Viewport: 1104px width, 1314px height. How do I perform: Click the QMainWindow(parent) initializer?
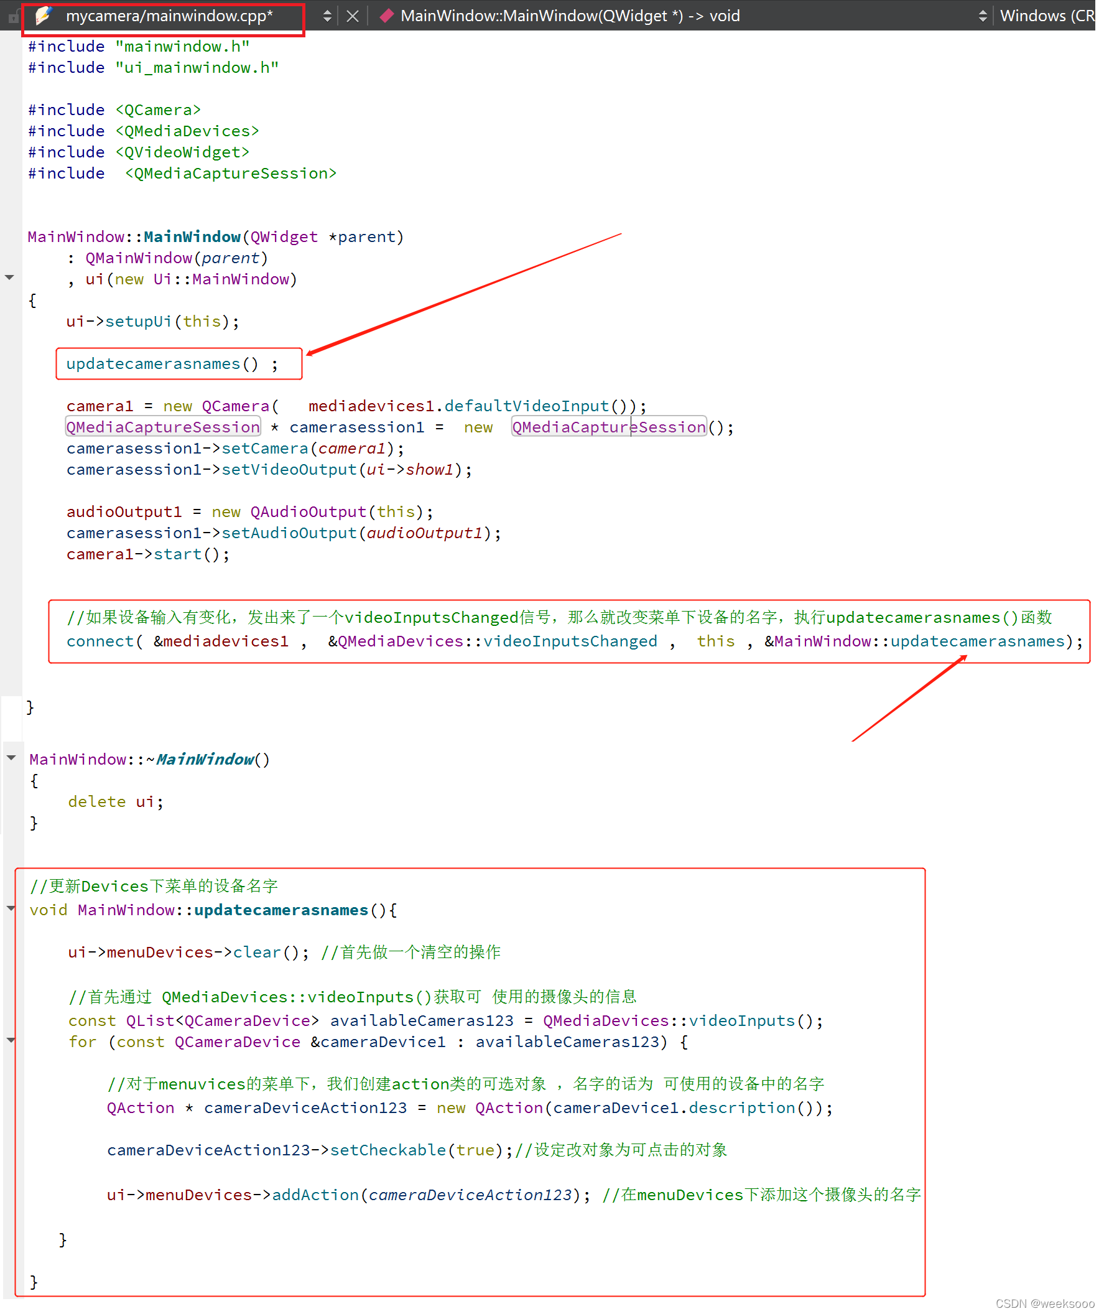(177, 259)
